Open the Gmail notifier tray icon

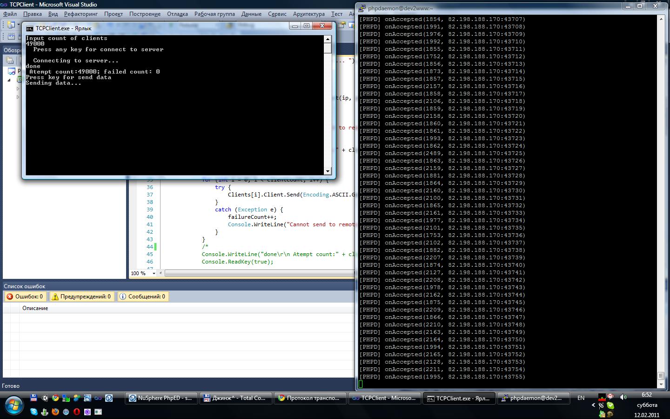click(610, 397)
